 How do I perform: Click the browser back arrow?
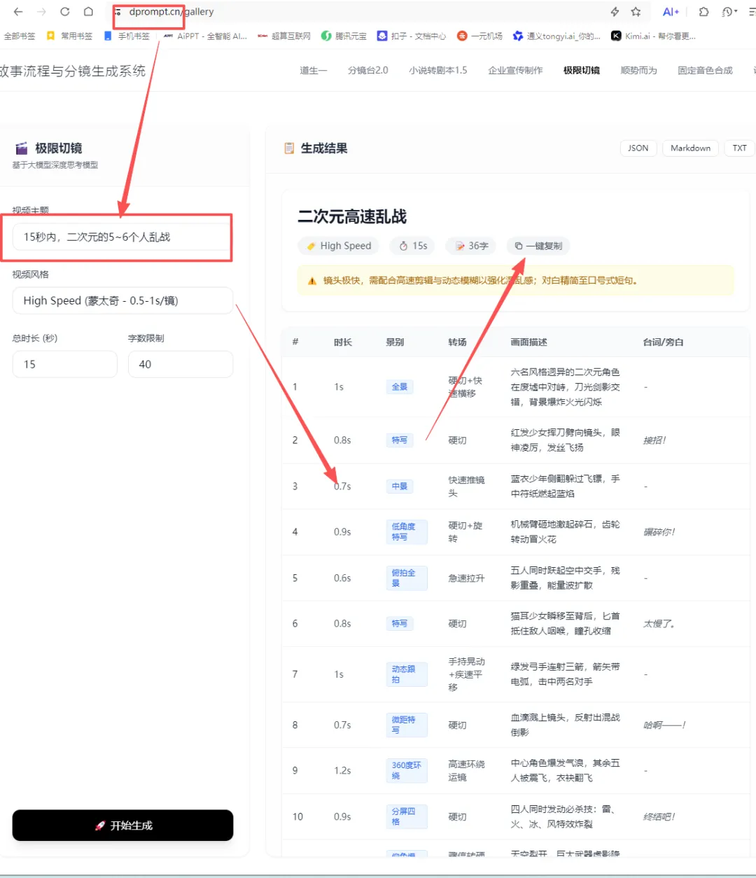pos(18,12)
